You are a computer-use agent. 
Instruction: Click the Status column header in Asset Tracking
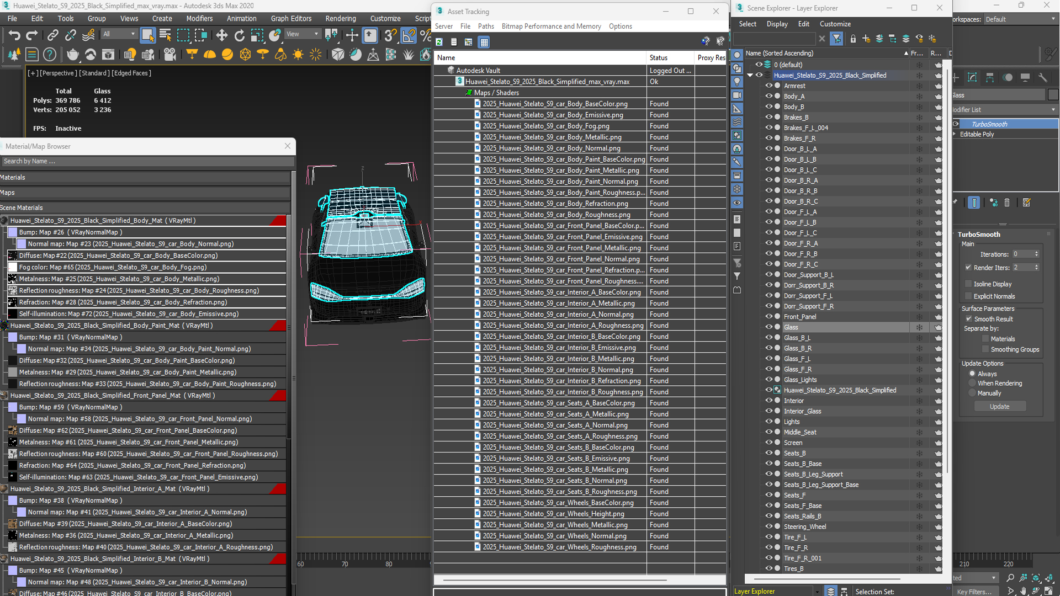[670, 57]
